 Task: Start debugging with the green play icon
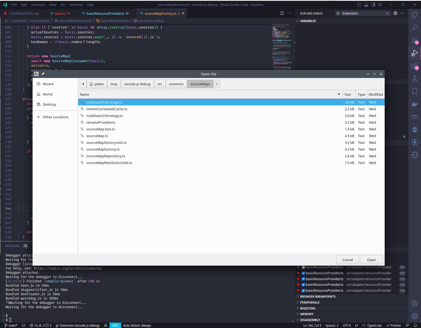tap(338, 13)
